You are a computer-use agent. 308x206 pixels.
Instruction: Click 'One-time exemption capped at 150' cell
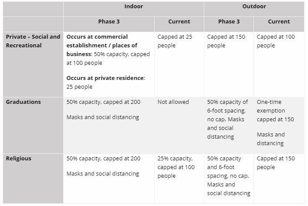tap(275, 110)
